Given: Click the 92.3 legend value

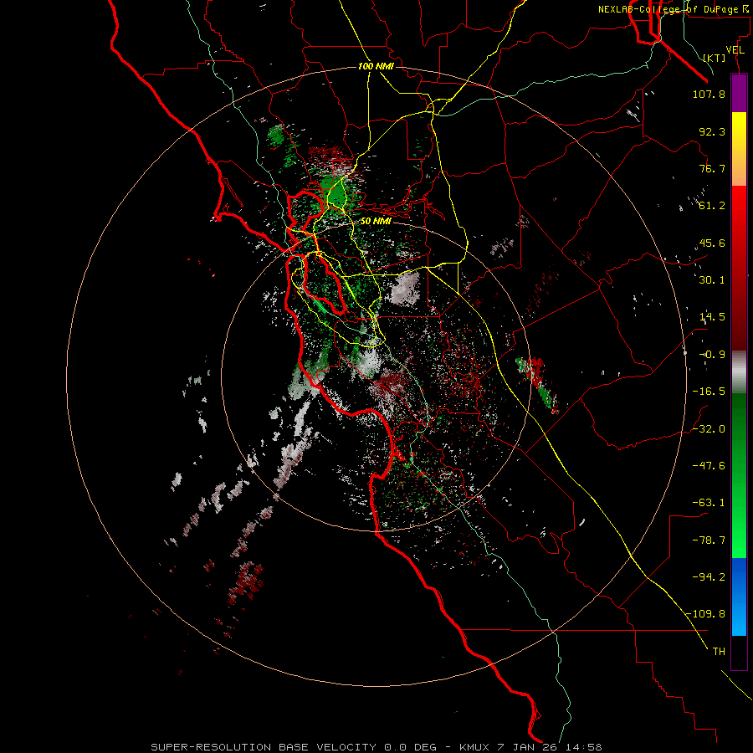Looking at the screenshot, I should coord(712,131).
